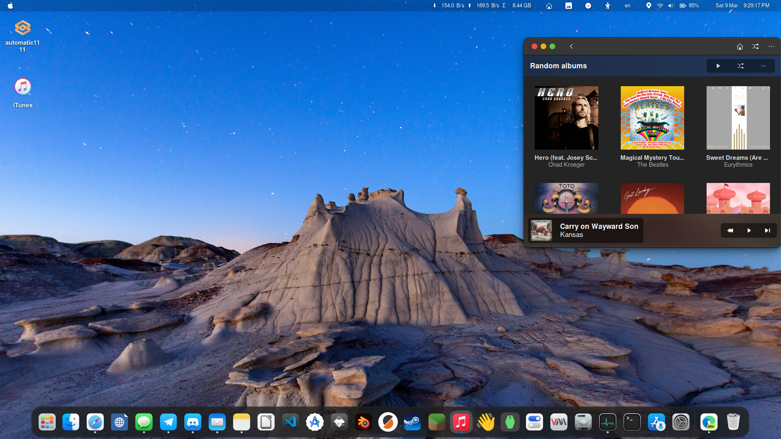The height and width of the screenshot is (439, 781).
Task: Shuffle the Random albums list
Action: click(x=740, y=66)
